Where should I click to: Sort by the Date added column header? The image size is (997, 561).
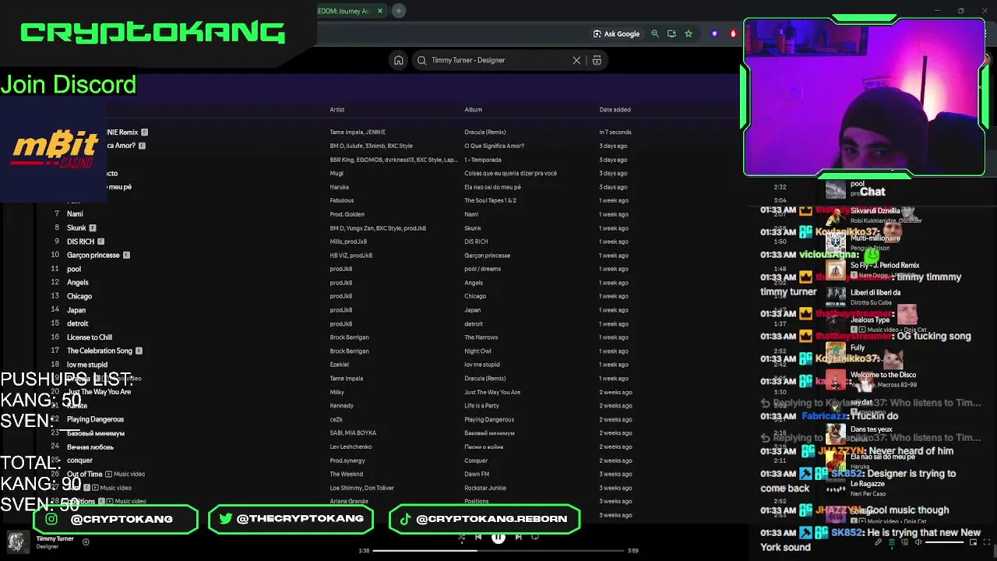coord(615,110)
